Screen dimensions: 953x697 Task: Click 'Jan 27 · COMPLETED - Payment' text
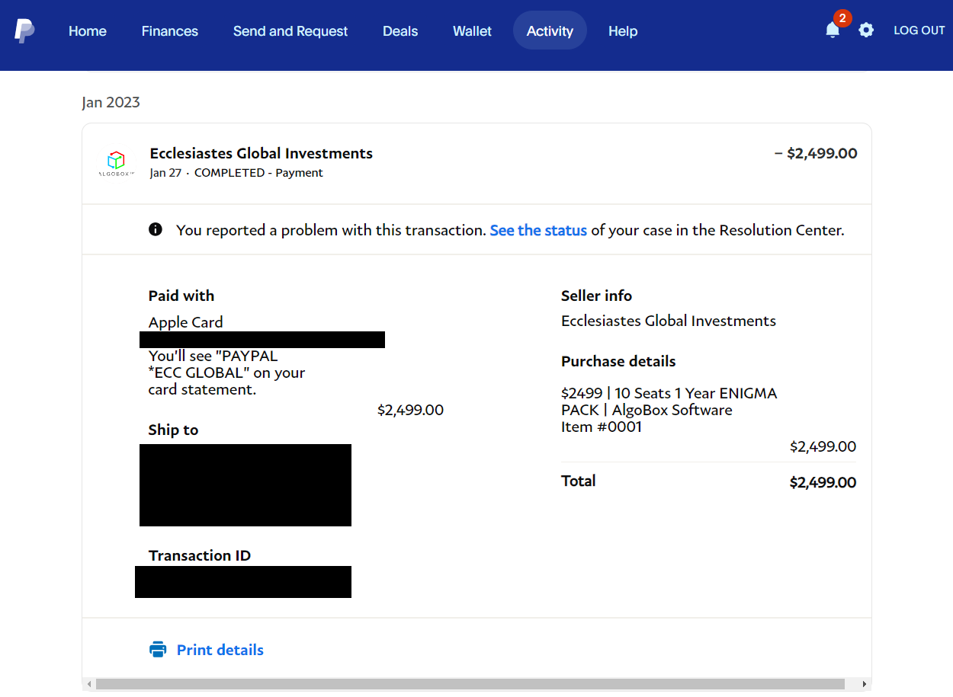[x=236, y=173]
